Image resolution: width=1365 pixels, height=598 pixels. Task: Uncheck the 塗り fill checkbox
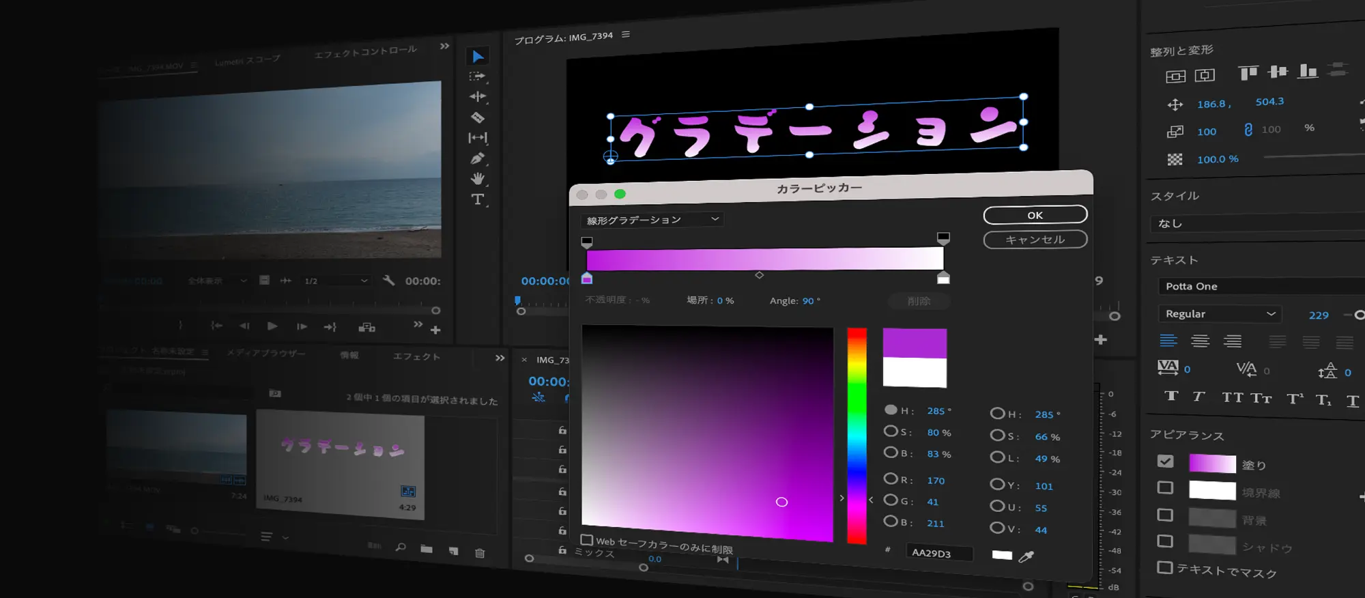[x=1166, y=461]
